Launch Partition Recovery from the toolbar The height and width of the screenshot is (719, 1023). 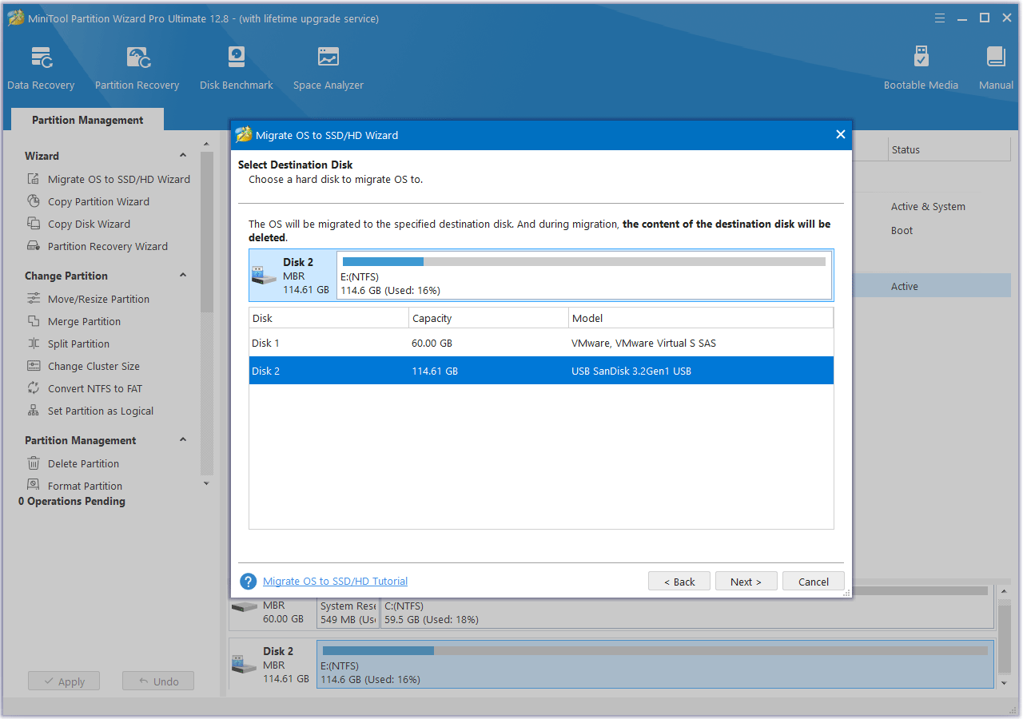pos(137,68)
